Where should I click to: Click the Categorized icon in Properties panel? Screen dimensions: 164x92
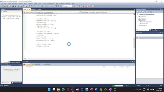(137, 38)
